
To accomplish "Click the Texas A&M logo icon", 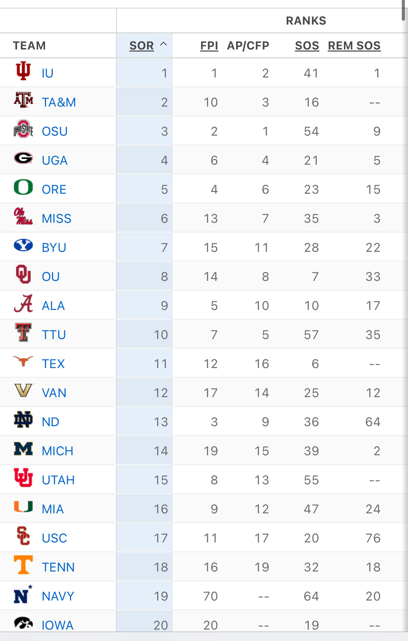I will (23, 100).
